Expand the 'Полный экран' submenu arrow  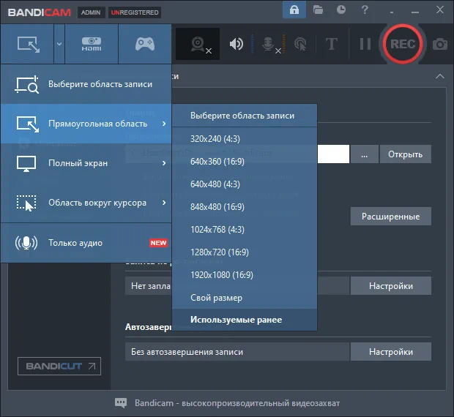click(x=164, y=163)
